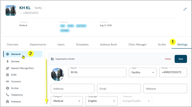This screenshot has width=192, height=107.
Task: Click the Facility tag beside KH KL
Action: (38, 8)
